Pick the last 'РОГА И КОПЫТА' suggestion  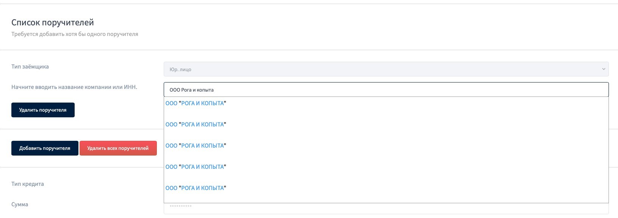(196, 188)
